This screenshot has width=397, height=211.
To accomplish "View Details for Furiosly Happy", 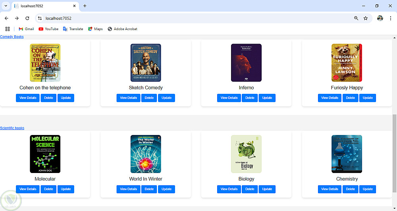I will 330,98.
